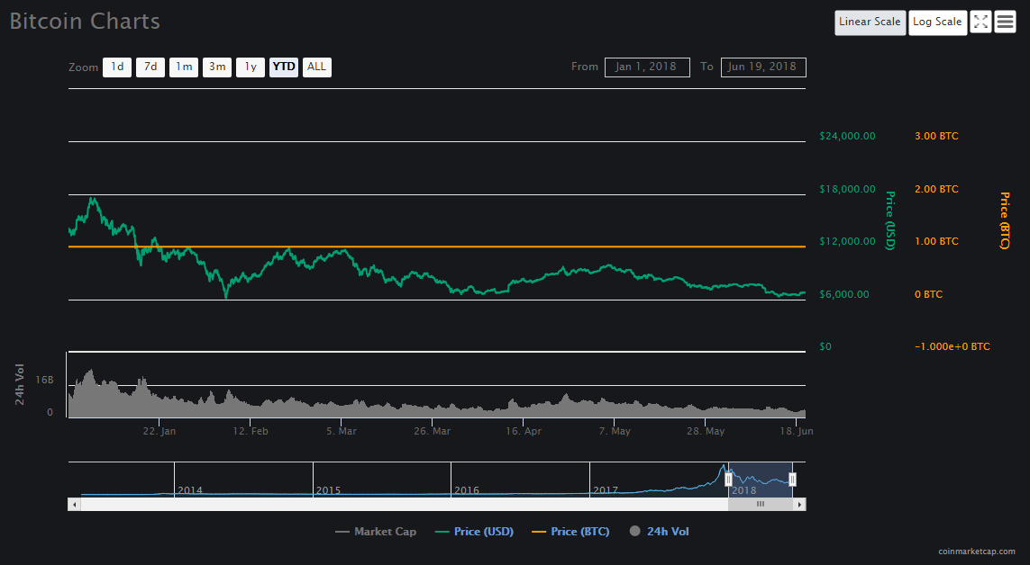The image size is (1030, 565).
Task: Set zoom range to 3m
Action: 217,67
